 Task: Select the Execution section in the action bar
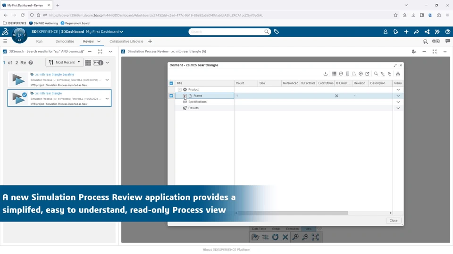(293, 229)
